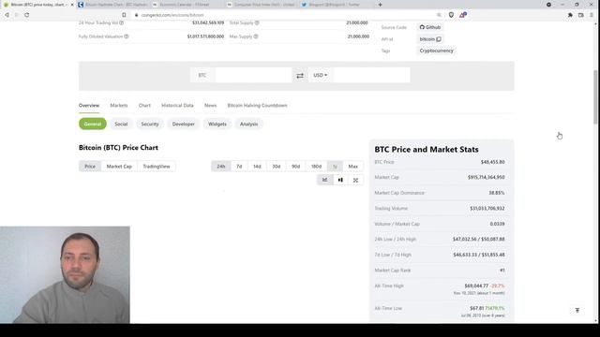Open the USD currency dropdown

tap(321, 75)
